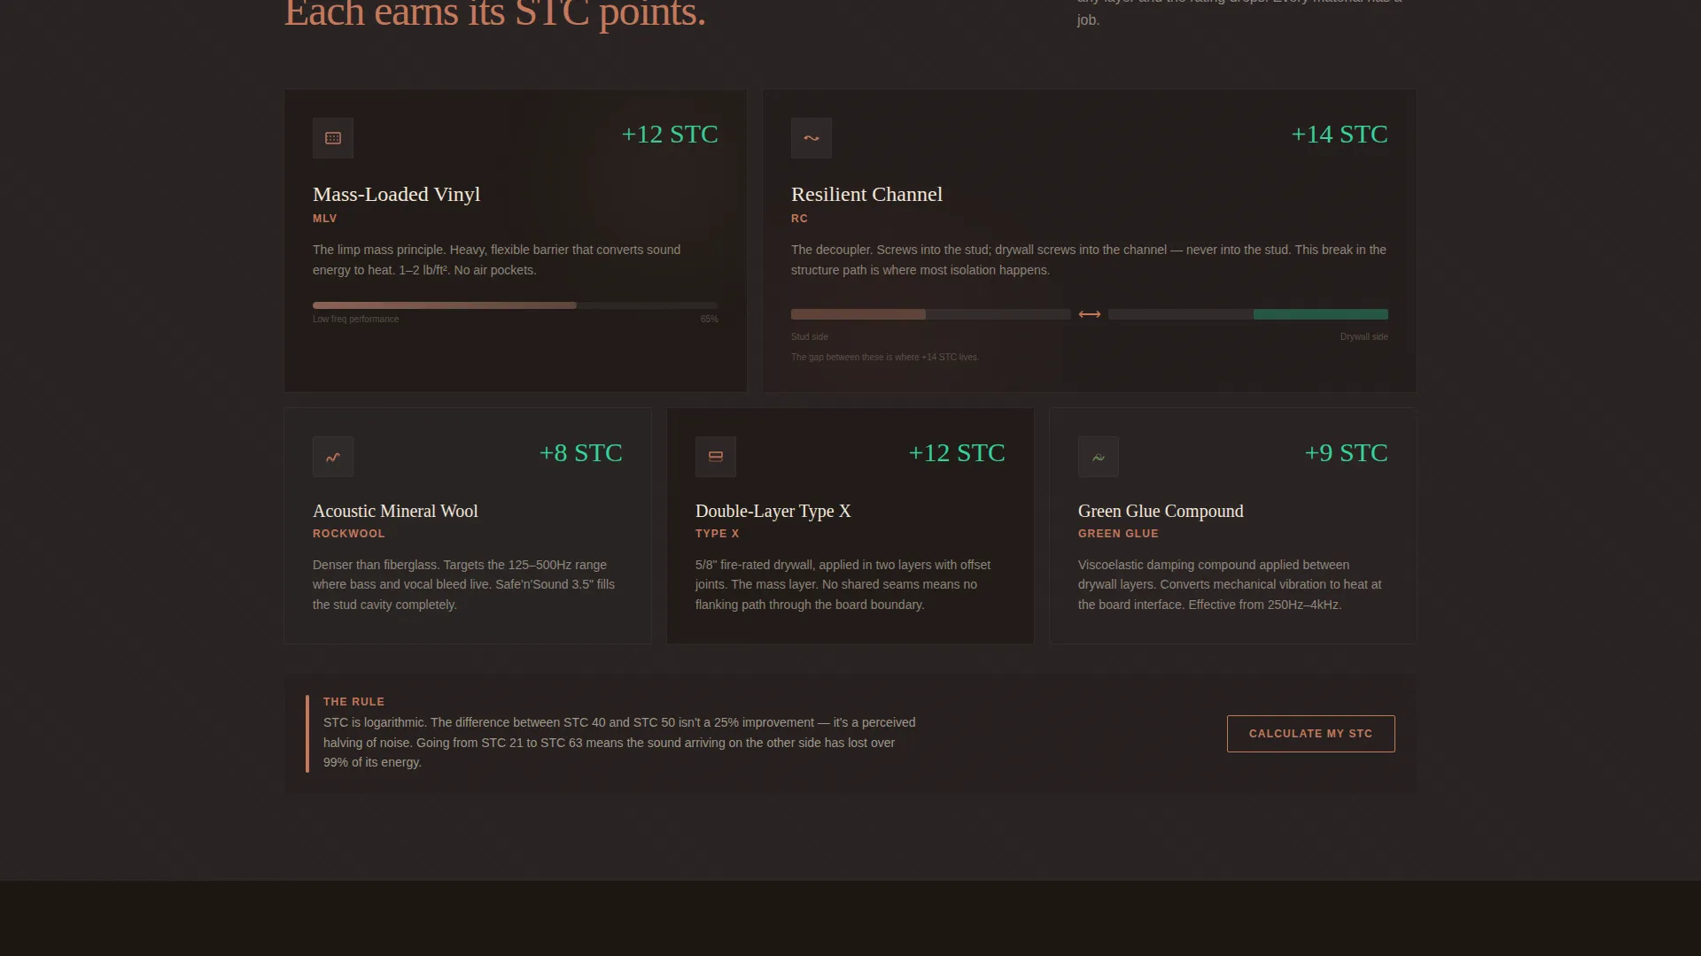Click the double arrow between stud and drywall bars
The image size is (1701, 956).
click(x=1090, y=314)
